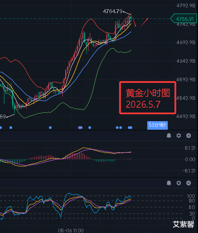The width and height of the screenshot is (198, 233).
Task: Select the red downward arrow drawing
Action: 134,21
